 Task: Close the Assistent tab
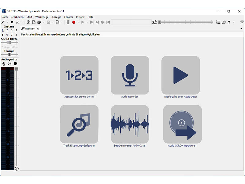[38, 29]
